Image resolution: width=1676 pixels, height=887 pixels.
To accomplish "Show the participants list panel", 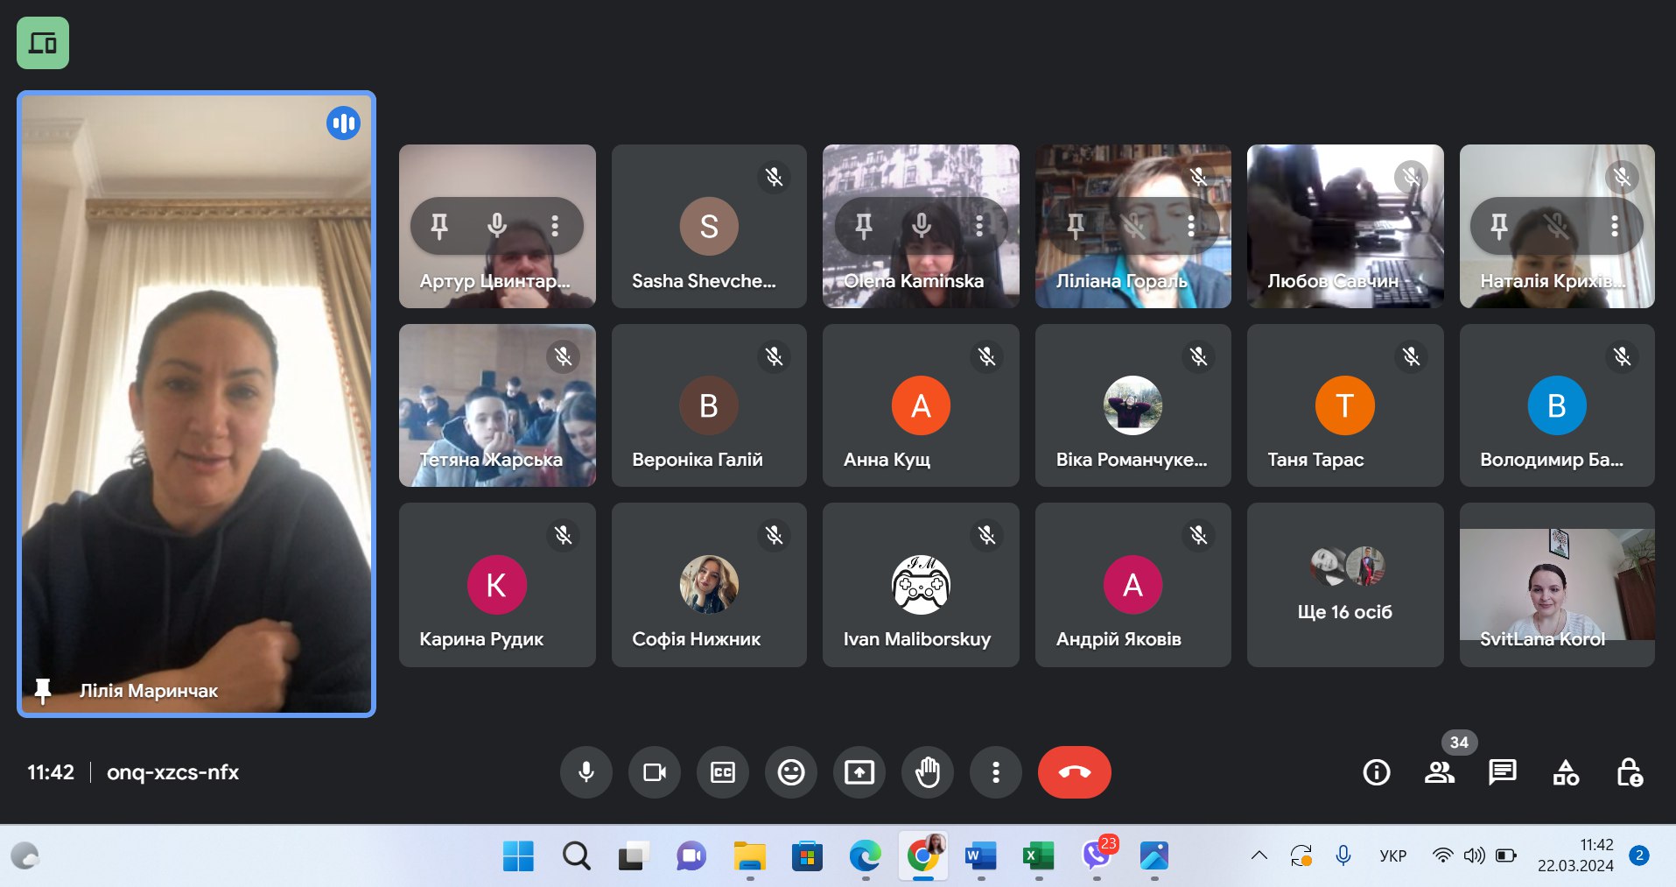I will coord(1439,772).
